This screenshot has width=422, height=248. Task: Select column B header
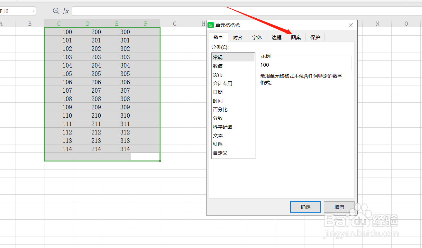pyautogui.click(x=30, y=23)
